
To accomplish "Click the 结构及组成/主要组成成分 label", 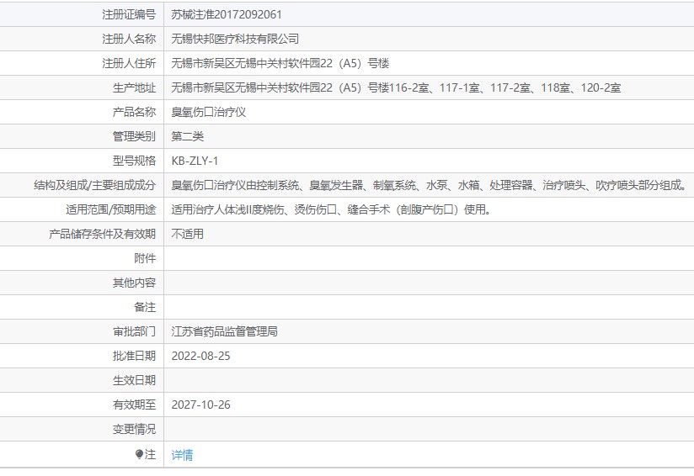I will click(94, 185).
